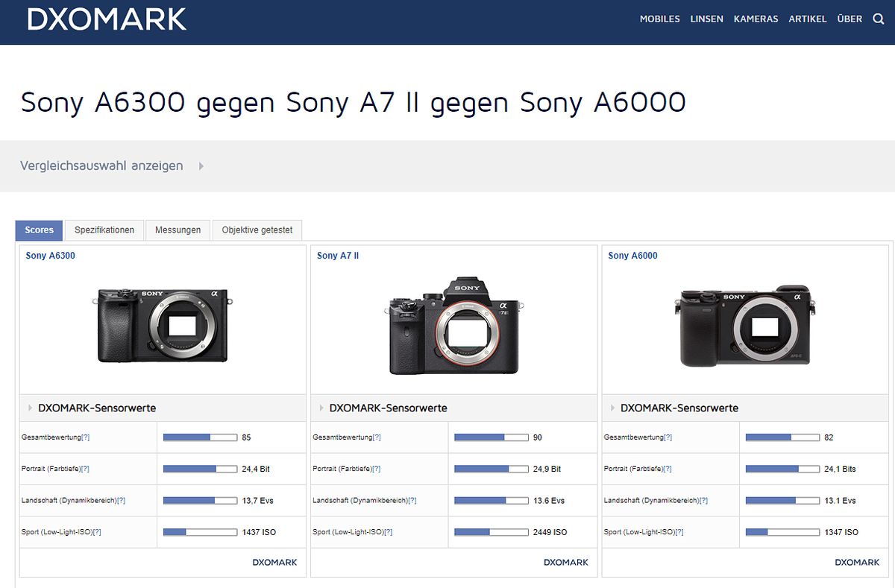Open the Messungen tab

click(x=178, y=230)
